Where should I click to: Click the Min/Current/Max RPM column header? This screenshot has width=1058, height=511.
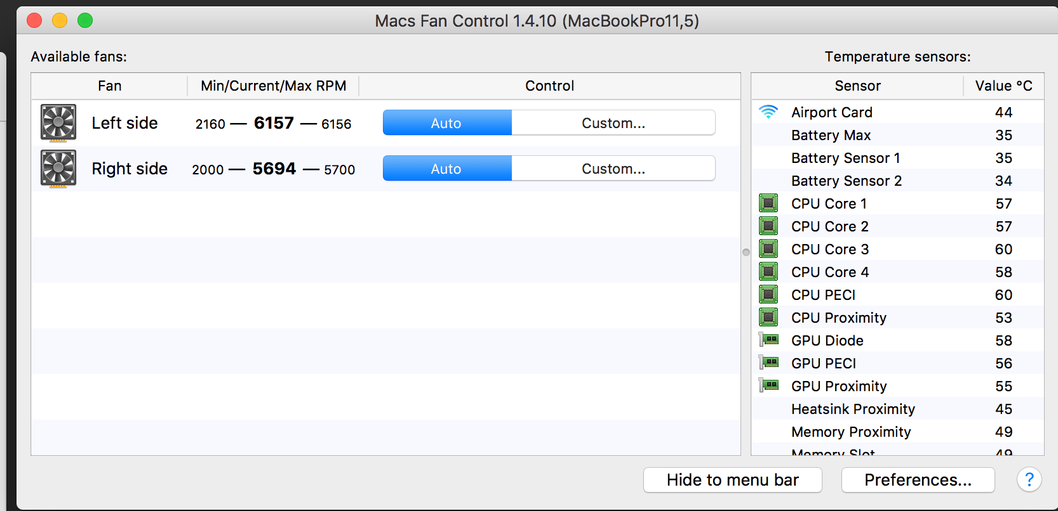274,86
